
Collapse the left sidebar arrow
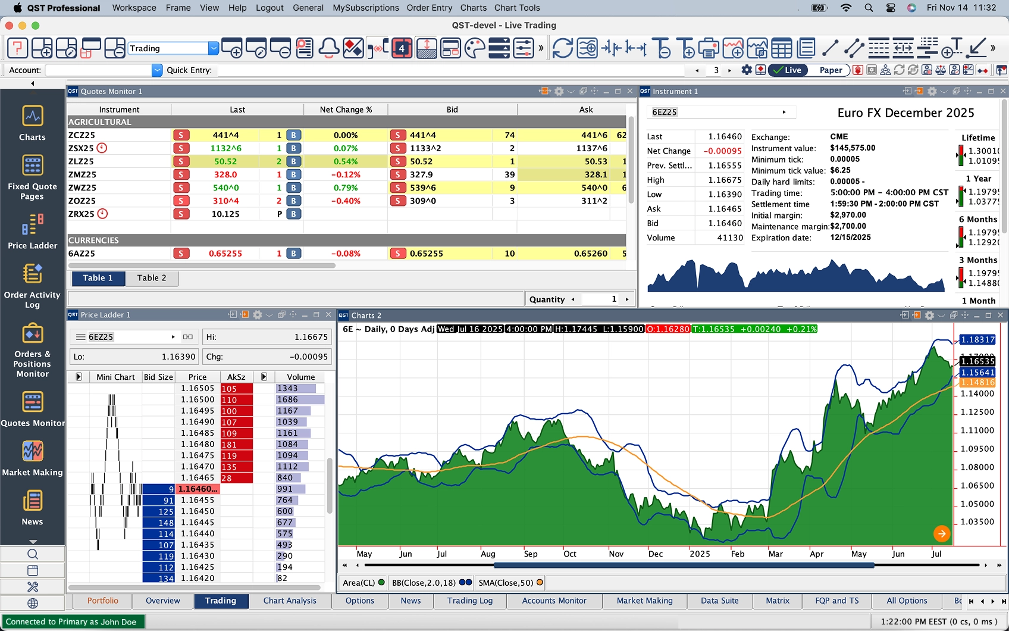point(33,83)
